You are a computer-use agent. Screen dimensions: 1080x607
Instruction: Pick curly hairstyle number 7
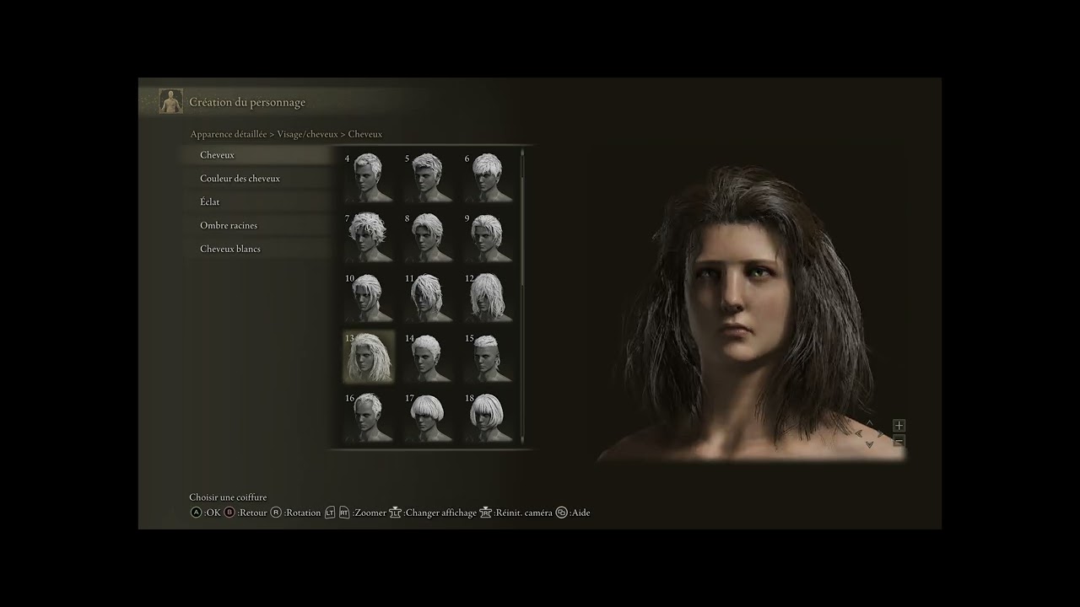pos(369,237)
